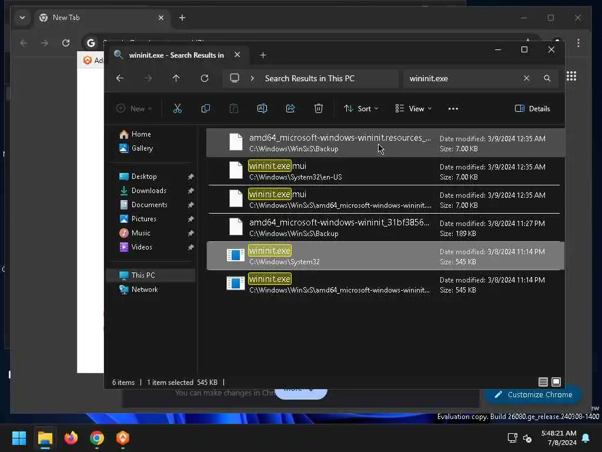Toggle the Details pane button
602x452 pixels.
tap(532, 109)
